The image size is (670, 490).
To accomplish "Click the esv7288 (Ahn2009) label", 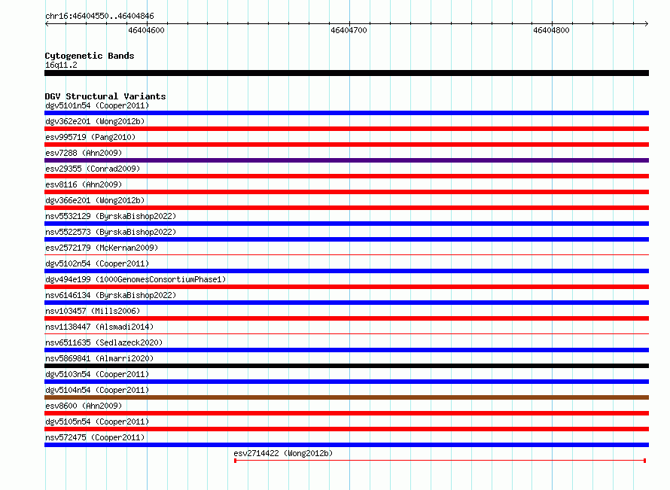I will (84, 153).
